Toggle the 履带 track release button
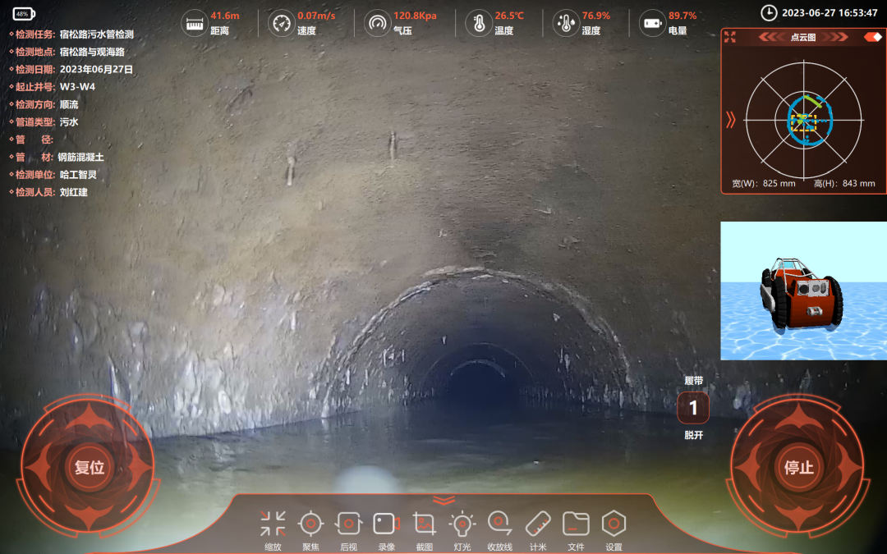This screenshot has width=887, height=554. 693,408
